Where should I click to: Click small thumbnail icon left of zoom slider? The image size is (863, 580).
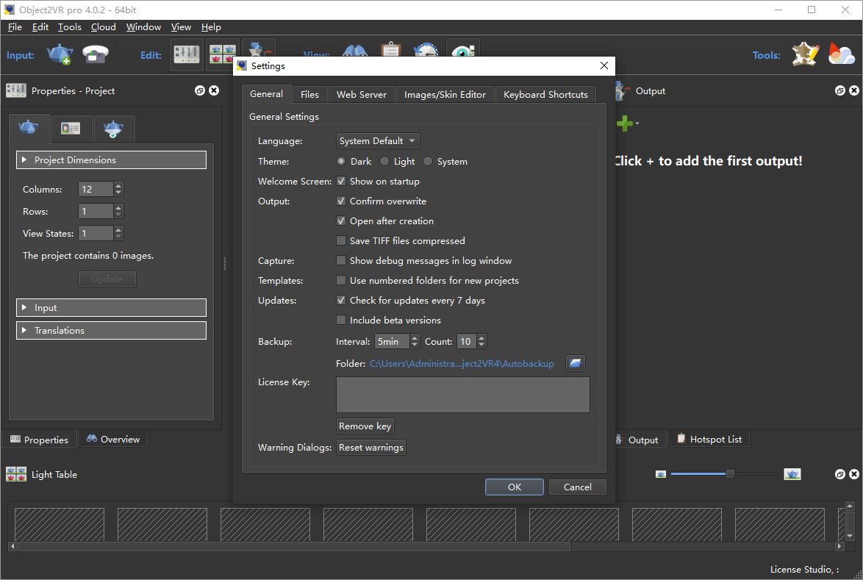point(661,474)
